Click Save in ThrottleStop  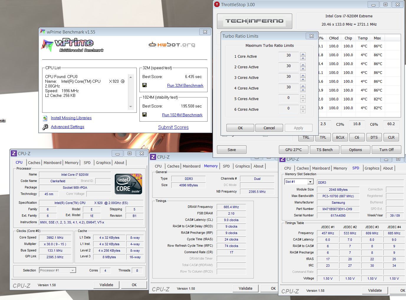(232, 150)
